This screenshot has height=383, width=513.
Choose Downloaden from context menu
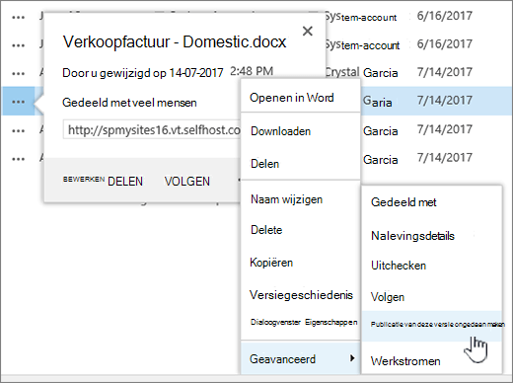(280, 131)
